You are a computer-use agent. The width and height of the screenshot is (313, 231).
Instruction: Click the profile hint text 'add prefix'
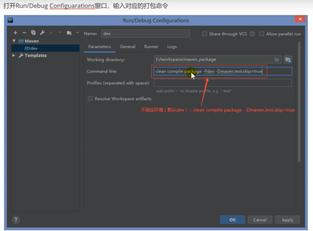(x=194, y=91)
